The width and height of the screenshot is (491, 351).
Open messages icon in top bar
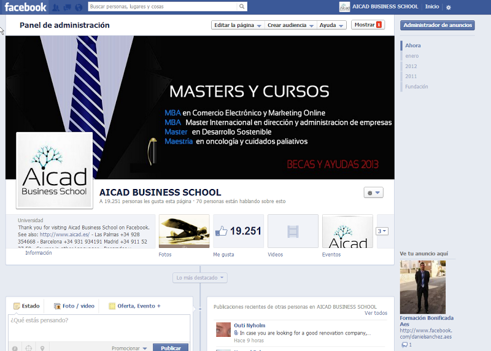(x=68, y=7)
